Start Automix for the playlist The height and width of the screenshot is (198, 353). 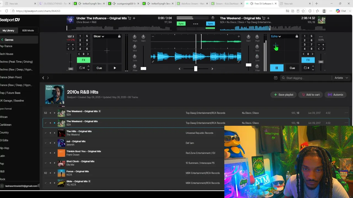coord(335,95)
